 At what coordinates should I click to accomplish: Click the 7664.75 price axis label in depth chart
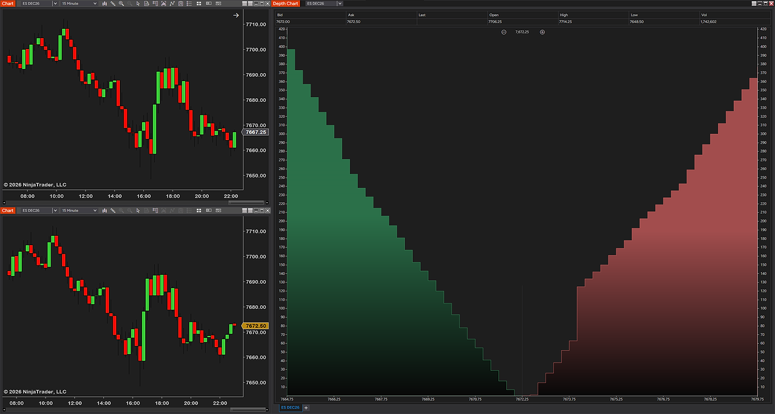[x=287, y=399]
